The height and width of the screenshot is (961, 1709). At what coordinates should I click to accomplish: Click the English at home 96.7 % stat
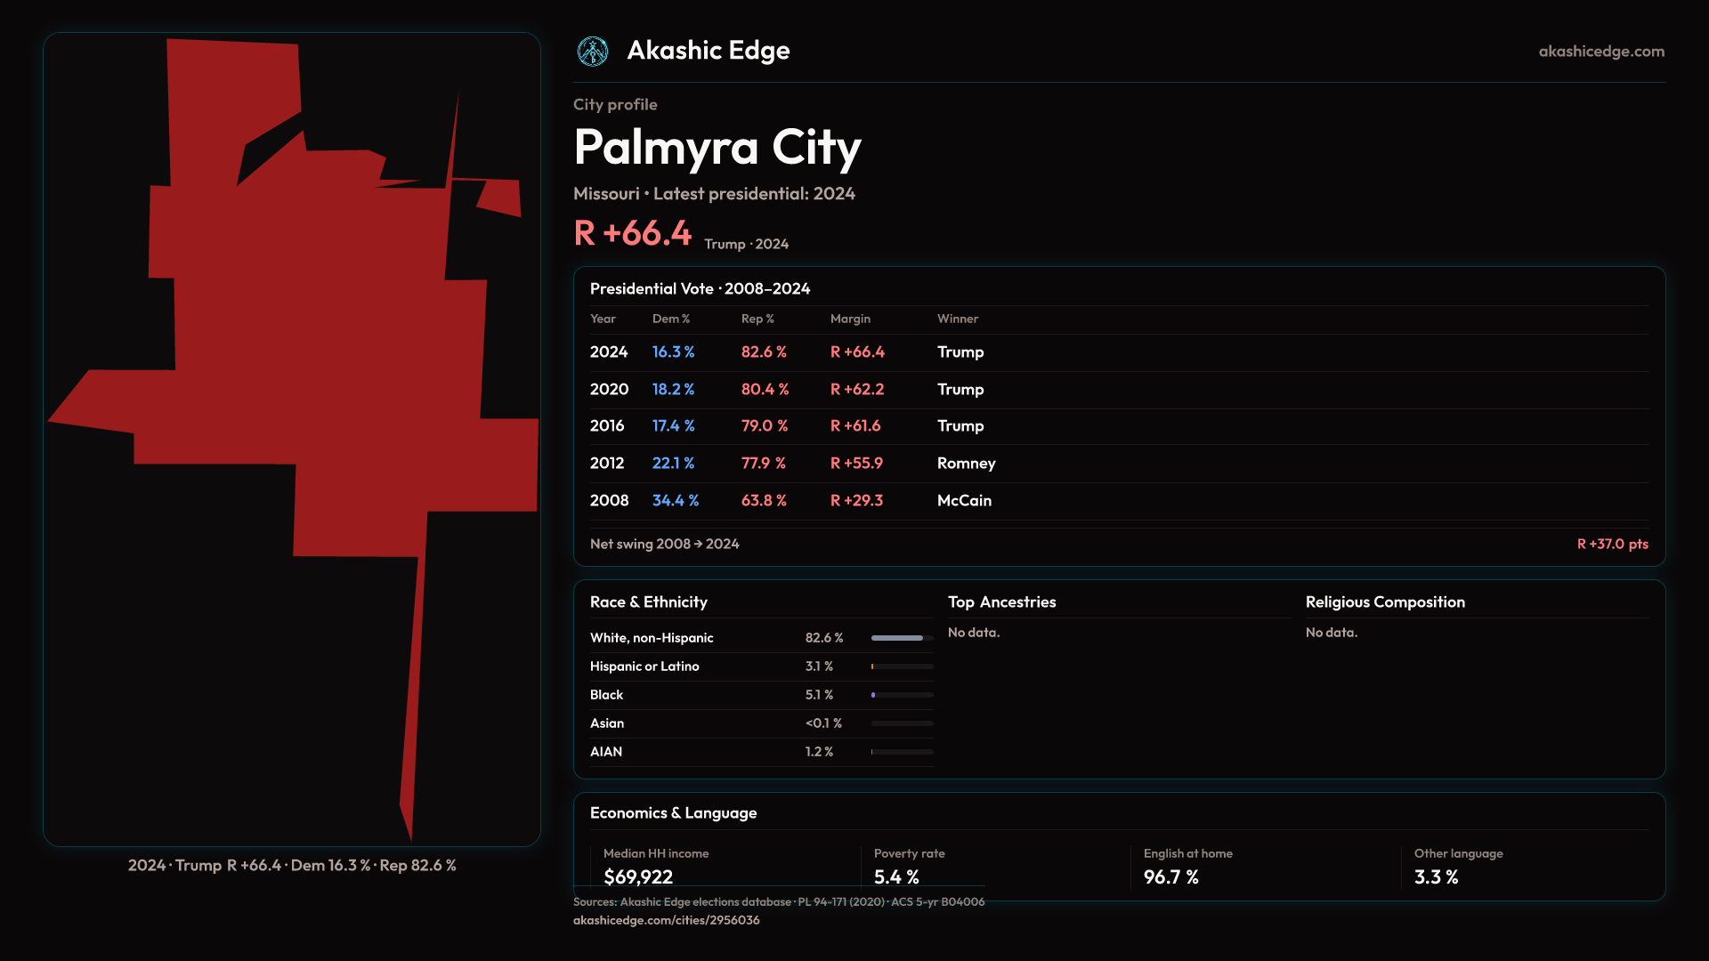coord(1170,876)
